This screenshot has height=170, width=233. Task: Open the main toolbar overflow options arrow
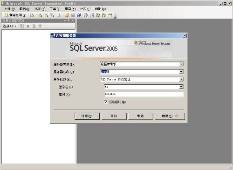click(115, 16)
